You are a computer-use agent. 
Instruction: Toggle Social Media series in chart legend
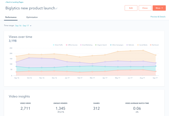(142, 45)
